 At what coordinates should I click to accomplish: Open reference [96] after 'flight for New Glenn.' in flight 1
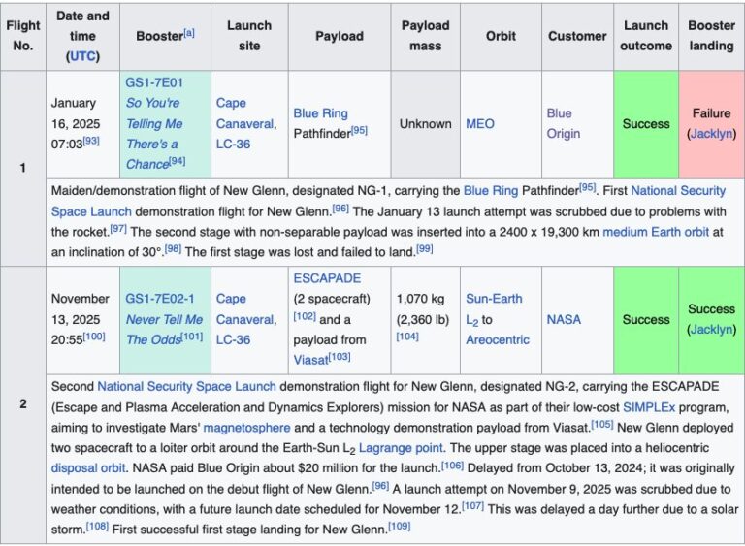tap(340, 209)
